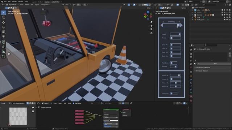Image resolution: width=232 pixels, height=130 pixels.
Task: Select the Annotate pencil tool
Action: (x=4, y=47)
